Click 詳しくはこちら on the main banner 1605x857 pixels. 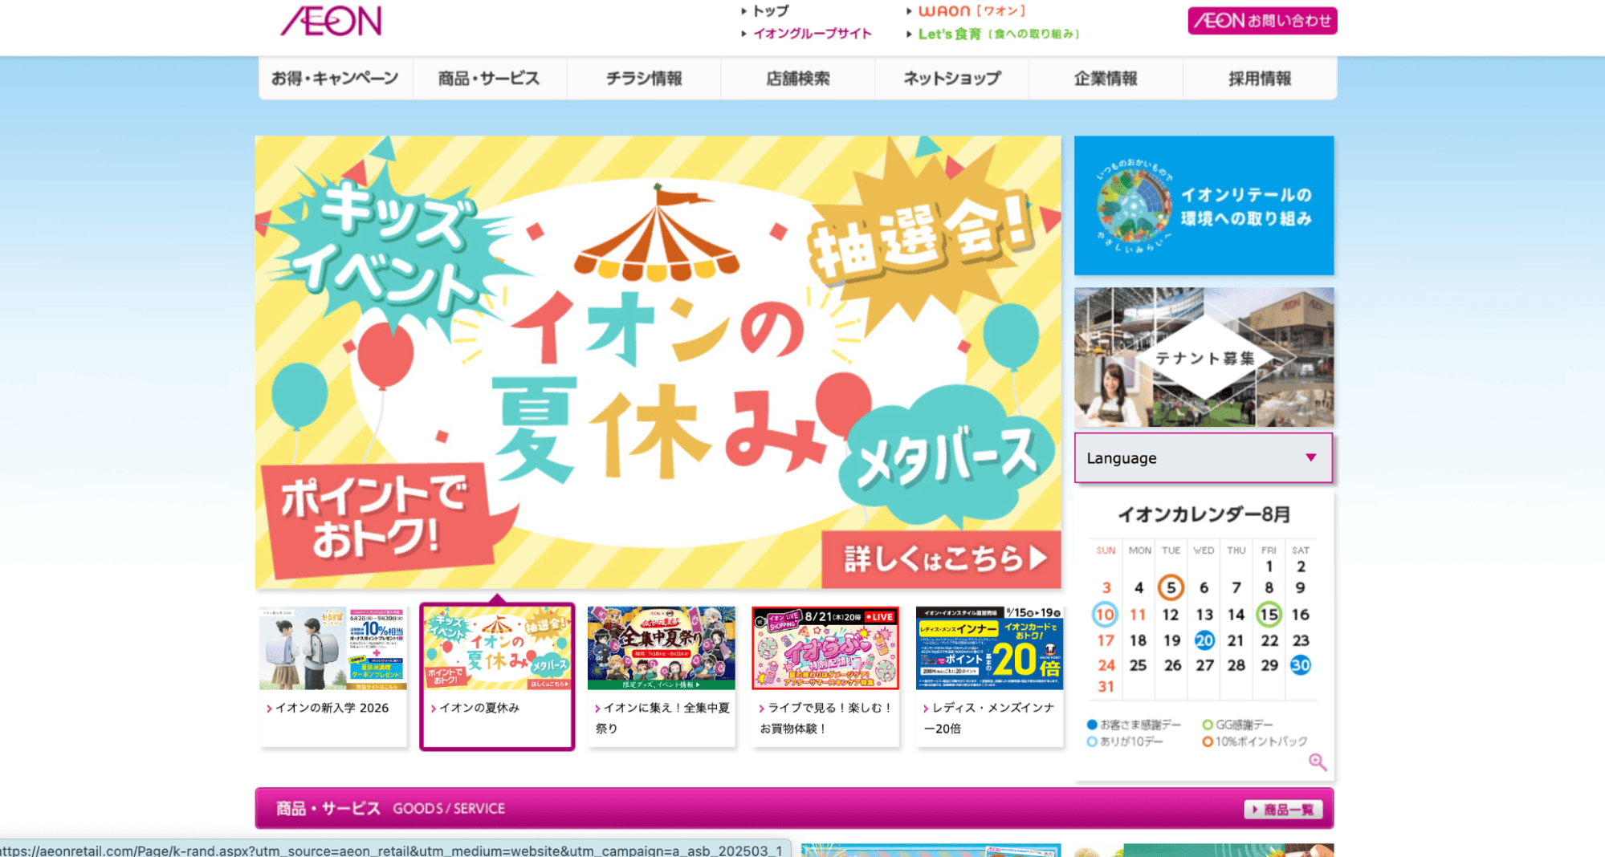[941, 558]
